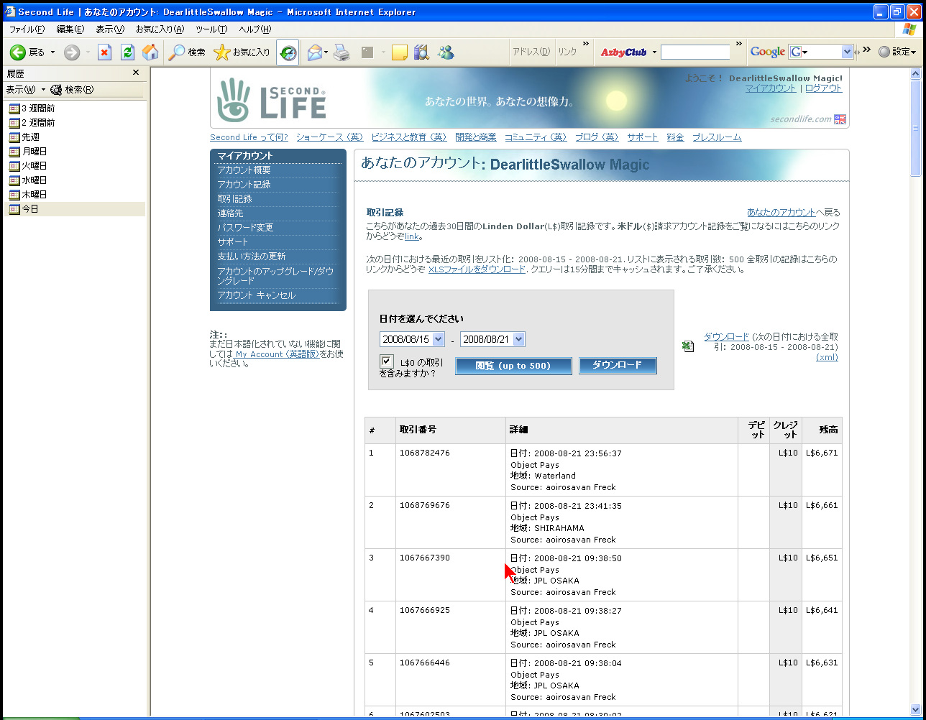Toggle the L$0 の取引 checkbox
926x720 pixels.
point(387,361)
